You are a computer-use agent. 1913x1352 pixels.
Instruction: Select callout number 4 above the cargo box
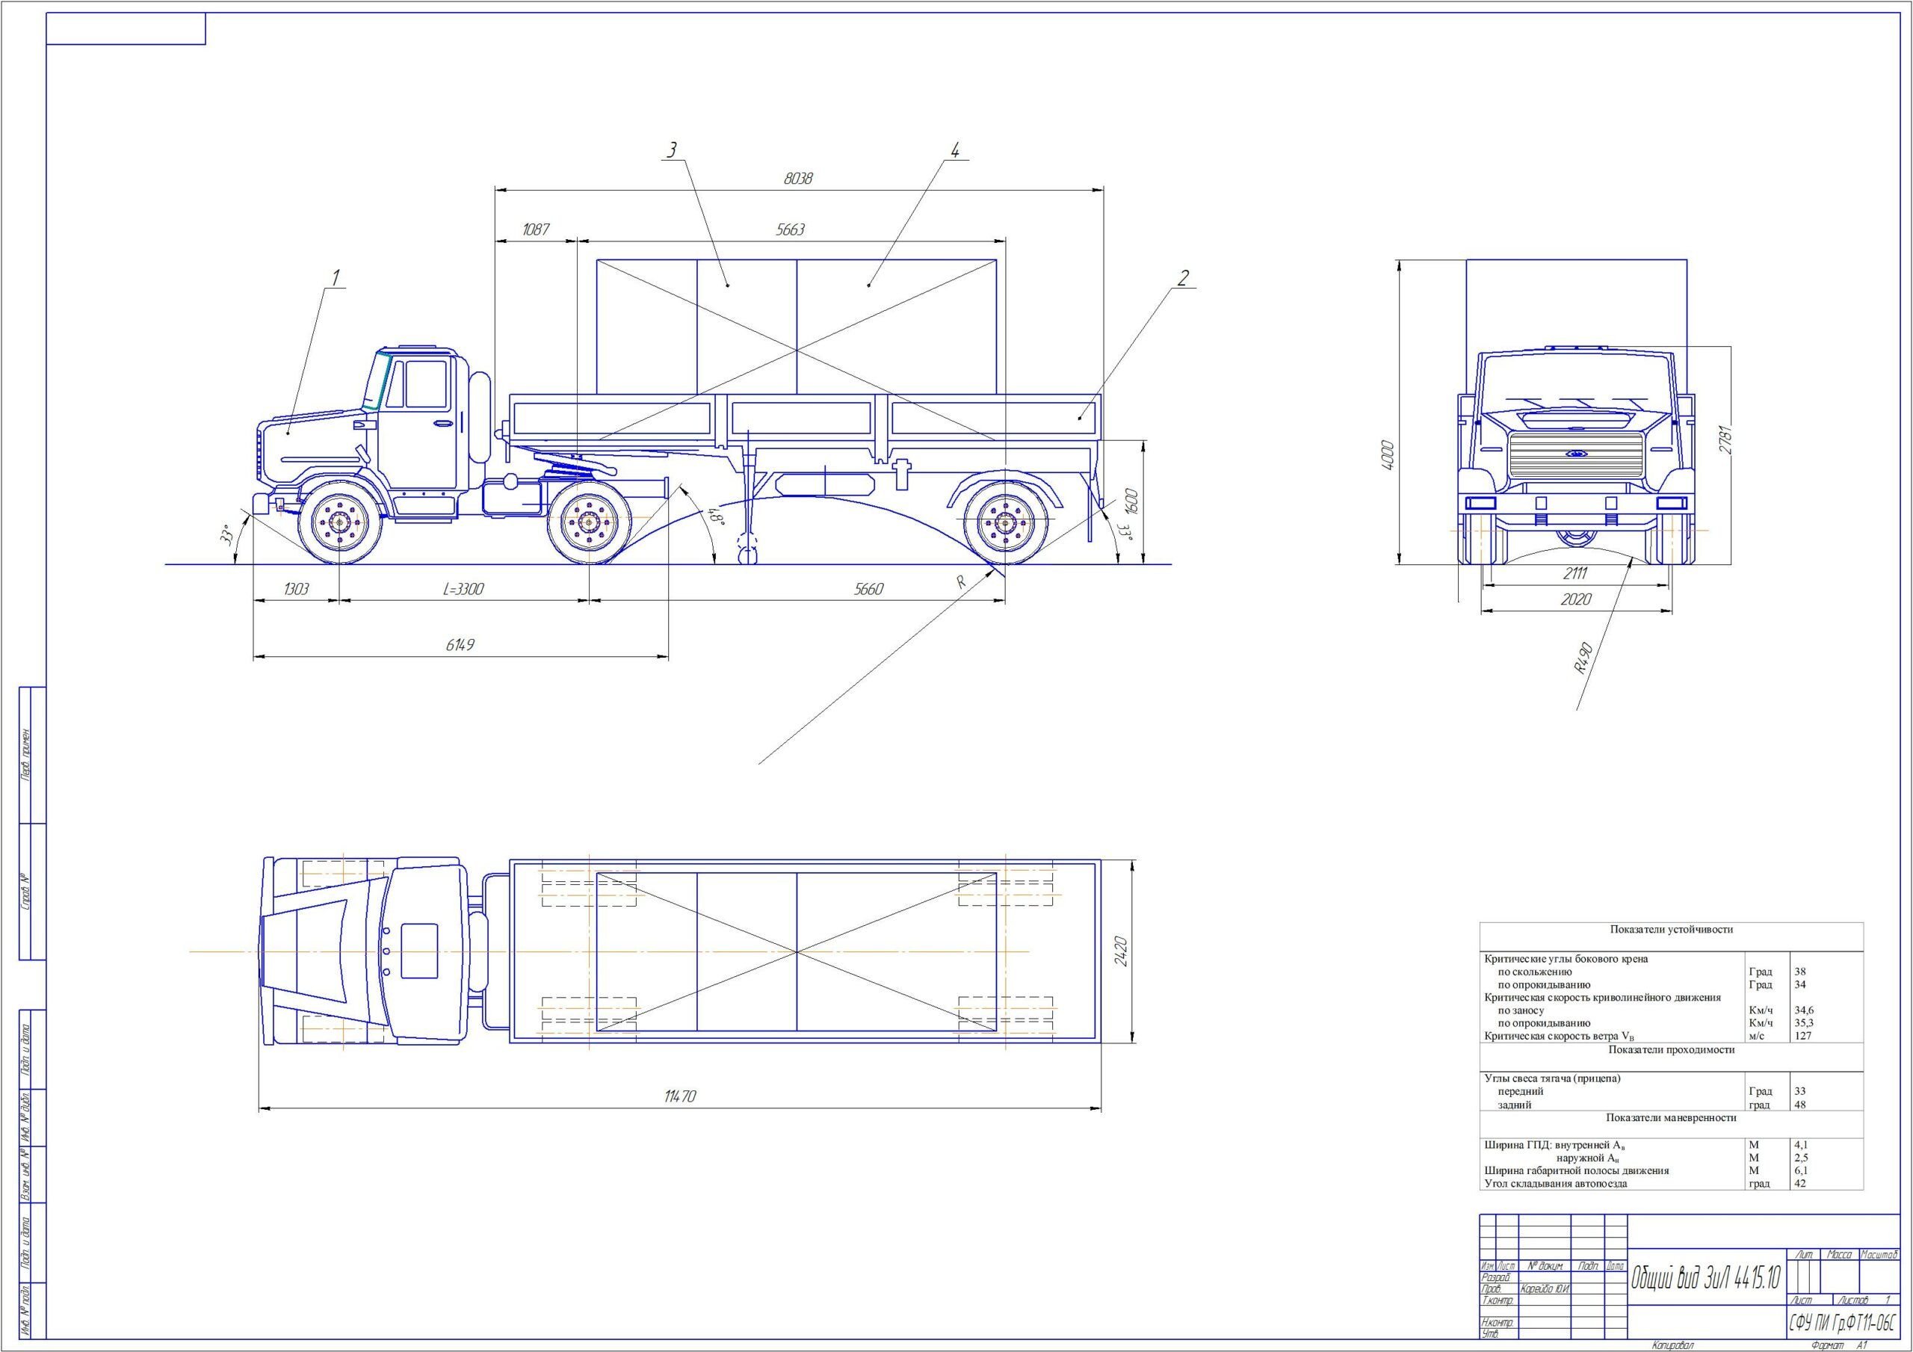(955, 150)
